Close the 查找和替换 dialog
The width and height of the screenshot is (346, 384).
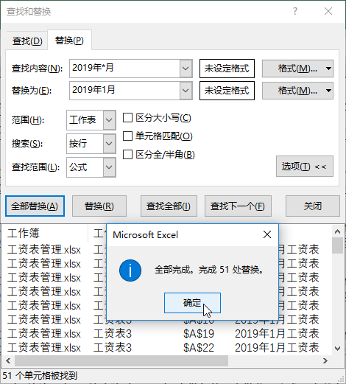coord(328,11)
